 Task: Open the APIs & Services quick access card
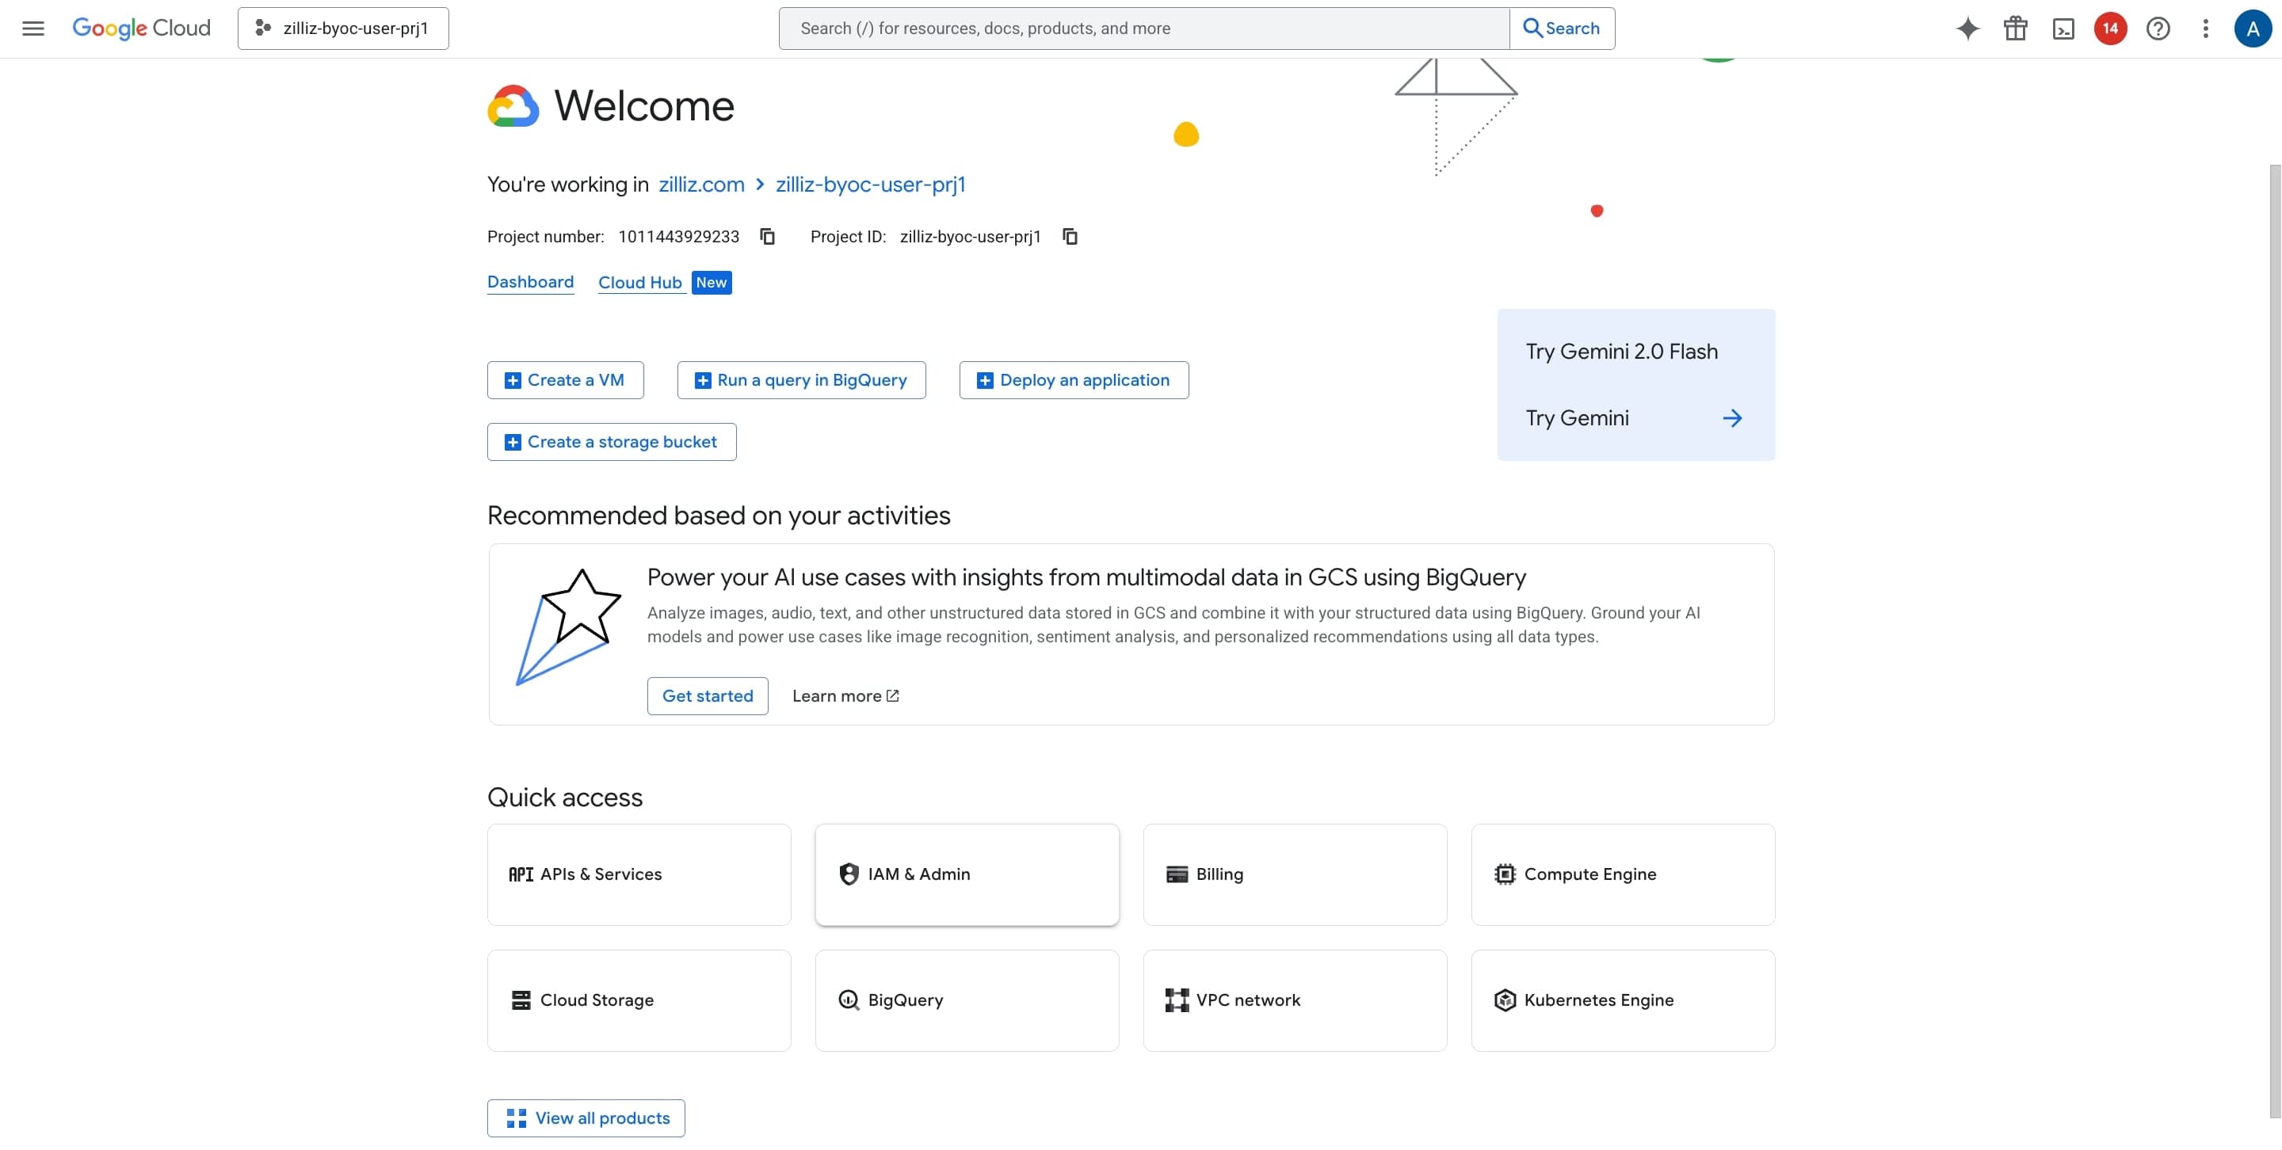(639, 874)
